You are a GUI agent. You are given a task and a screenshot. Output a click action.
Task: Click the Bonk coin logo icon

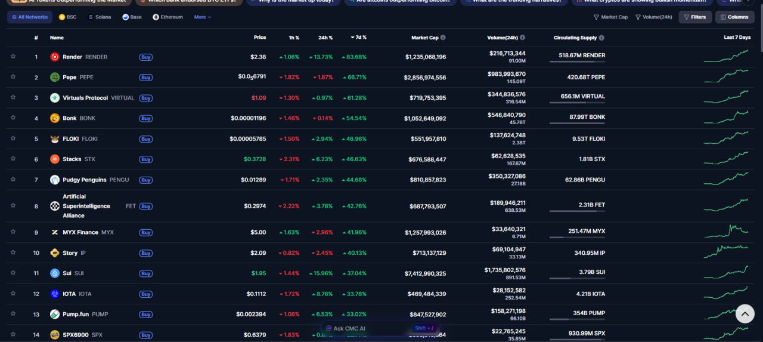[55, 118]
